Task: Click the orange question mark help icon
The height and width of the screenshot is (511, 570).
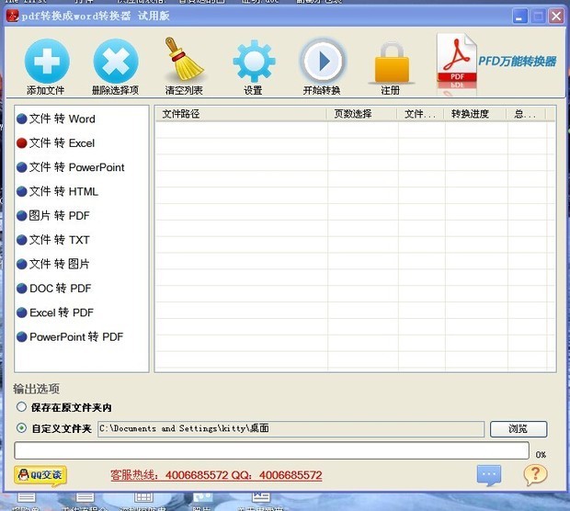Action: click(x=535, y=475)
